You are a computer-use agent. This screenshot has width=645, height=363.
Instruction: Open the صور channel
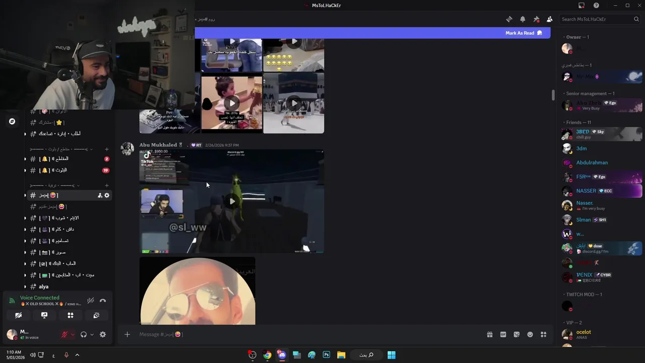click(x=69, y=252)
